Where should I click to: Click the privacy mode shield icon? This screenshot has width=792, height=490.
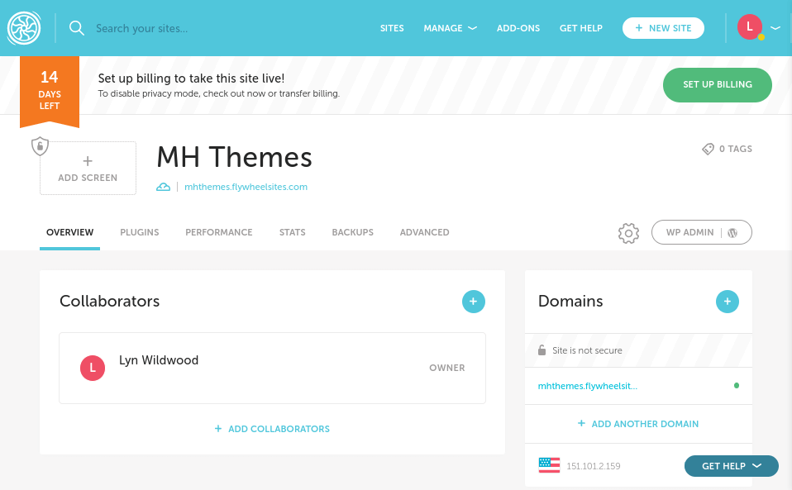tap(40, 146)
